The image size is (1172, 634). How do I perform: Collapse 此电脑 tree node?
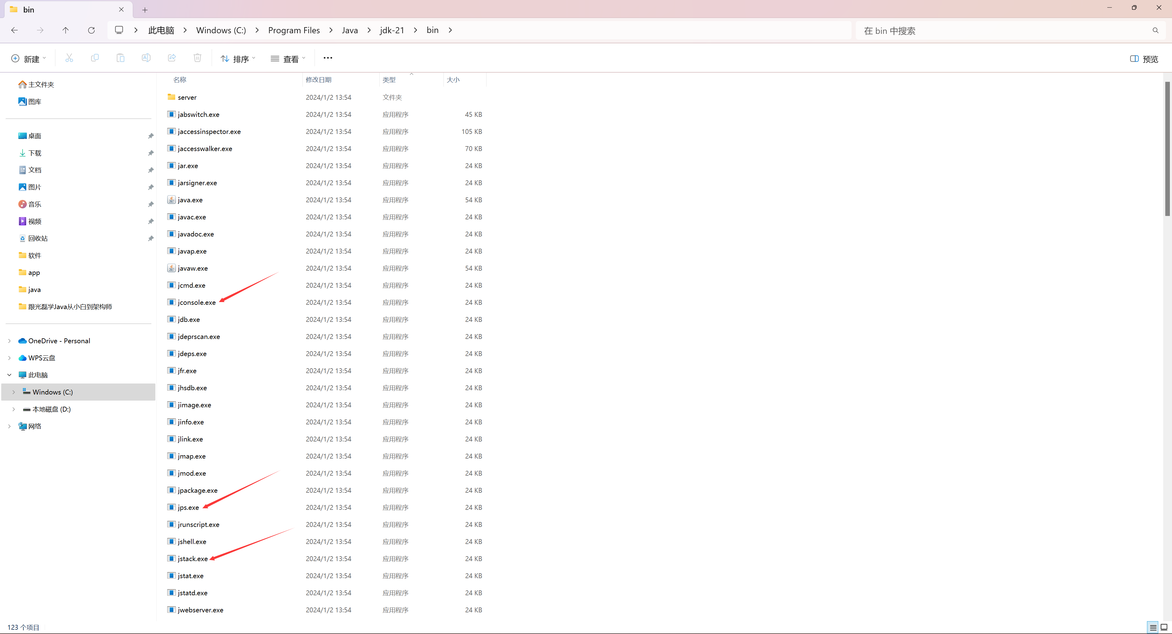coord(9,375)
